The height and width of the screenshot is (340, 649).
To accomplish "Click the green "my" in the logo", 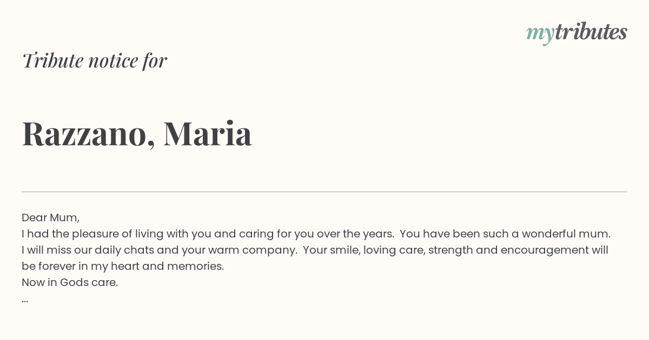I will pos(540,33).
